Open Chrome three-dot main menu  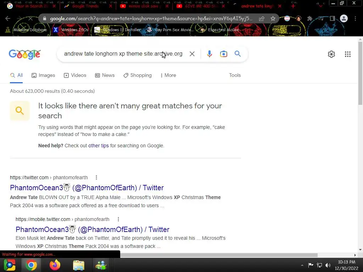pyautogui.click(x=355, y=18)
